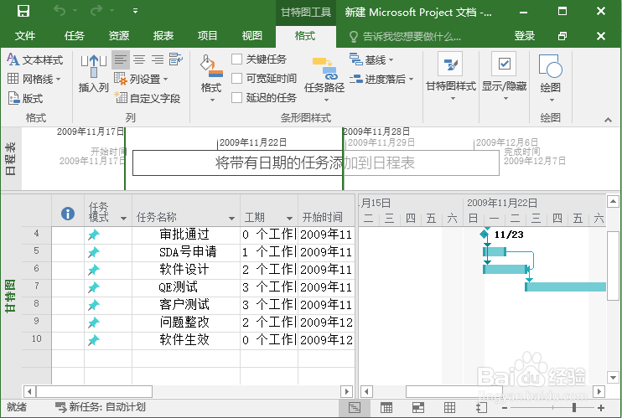Click the QE测试 Gantt bar

pyautogui.click(x=565, y=286)
